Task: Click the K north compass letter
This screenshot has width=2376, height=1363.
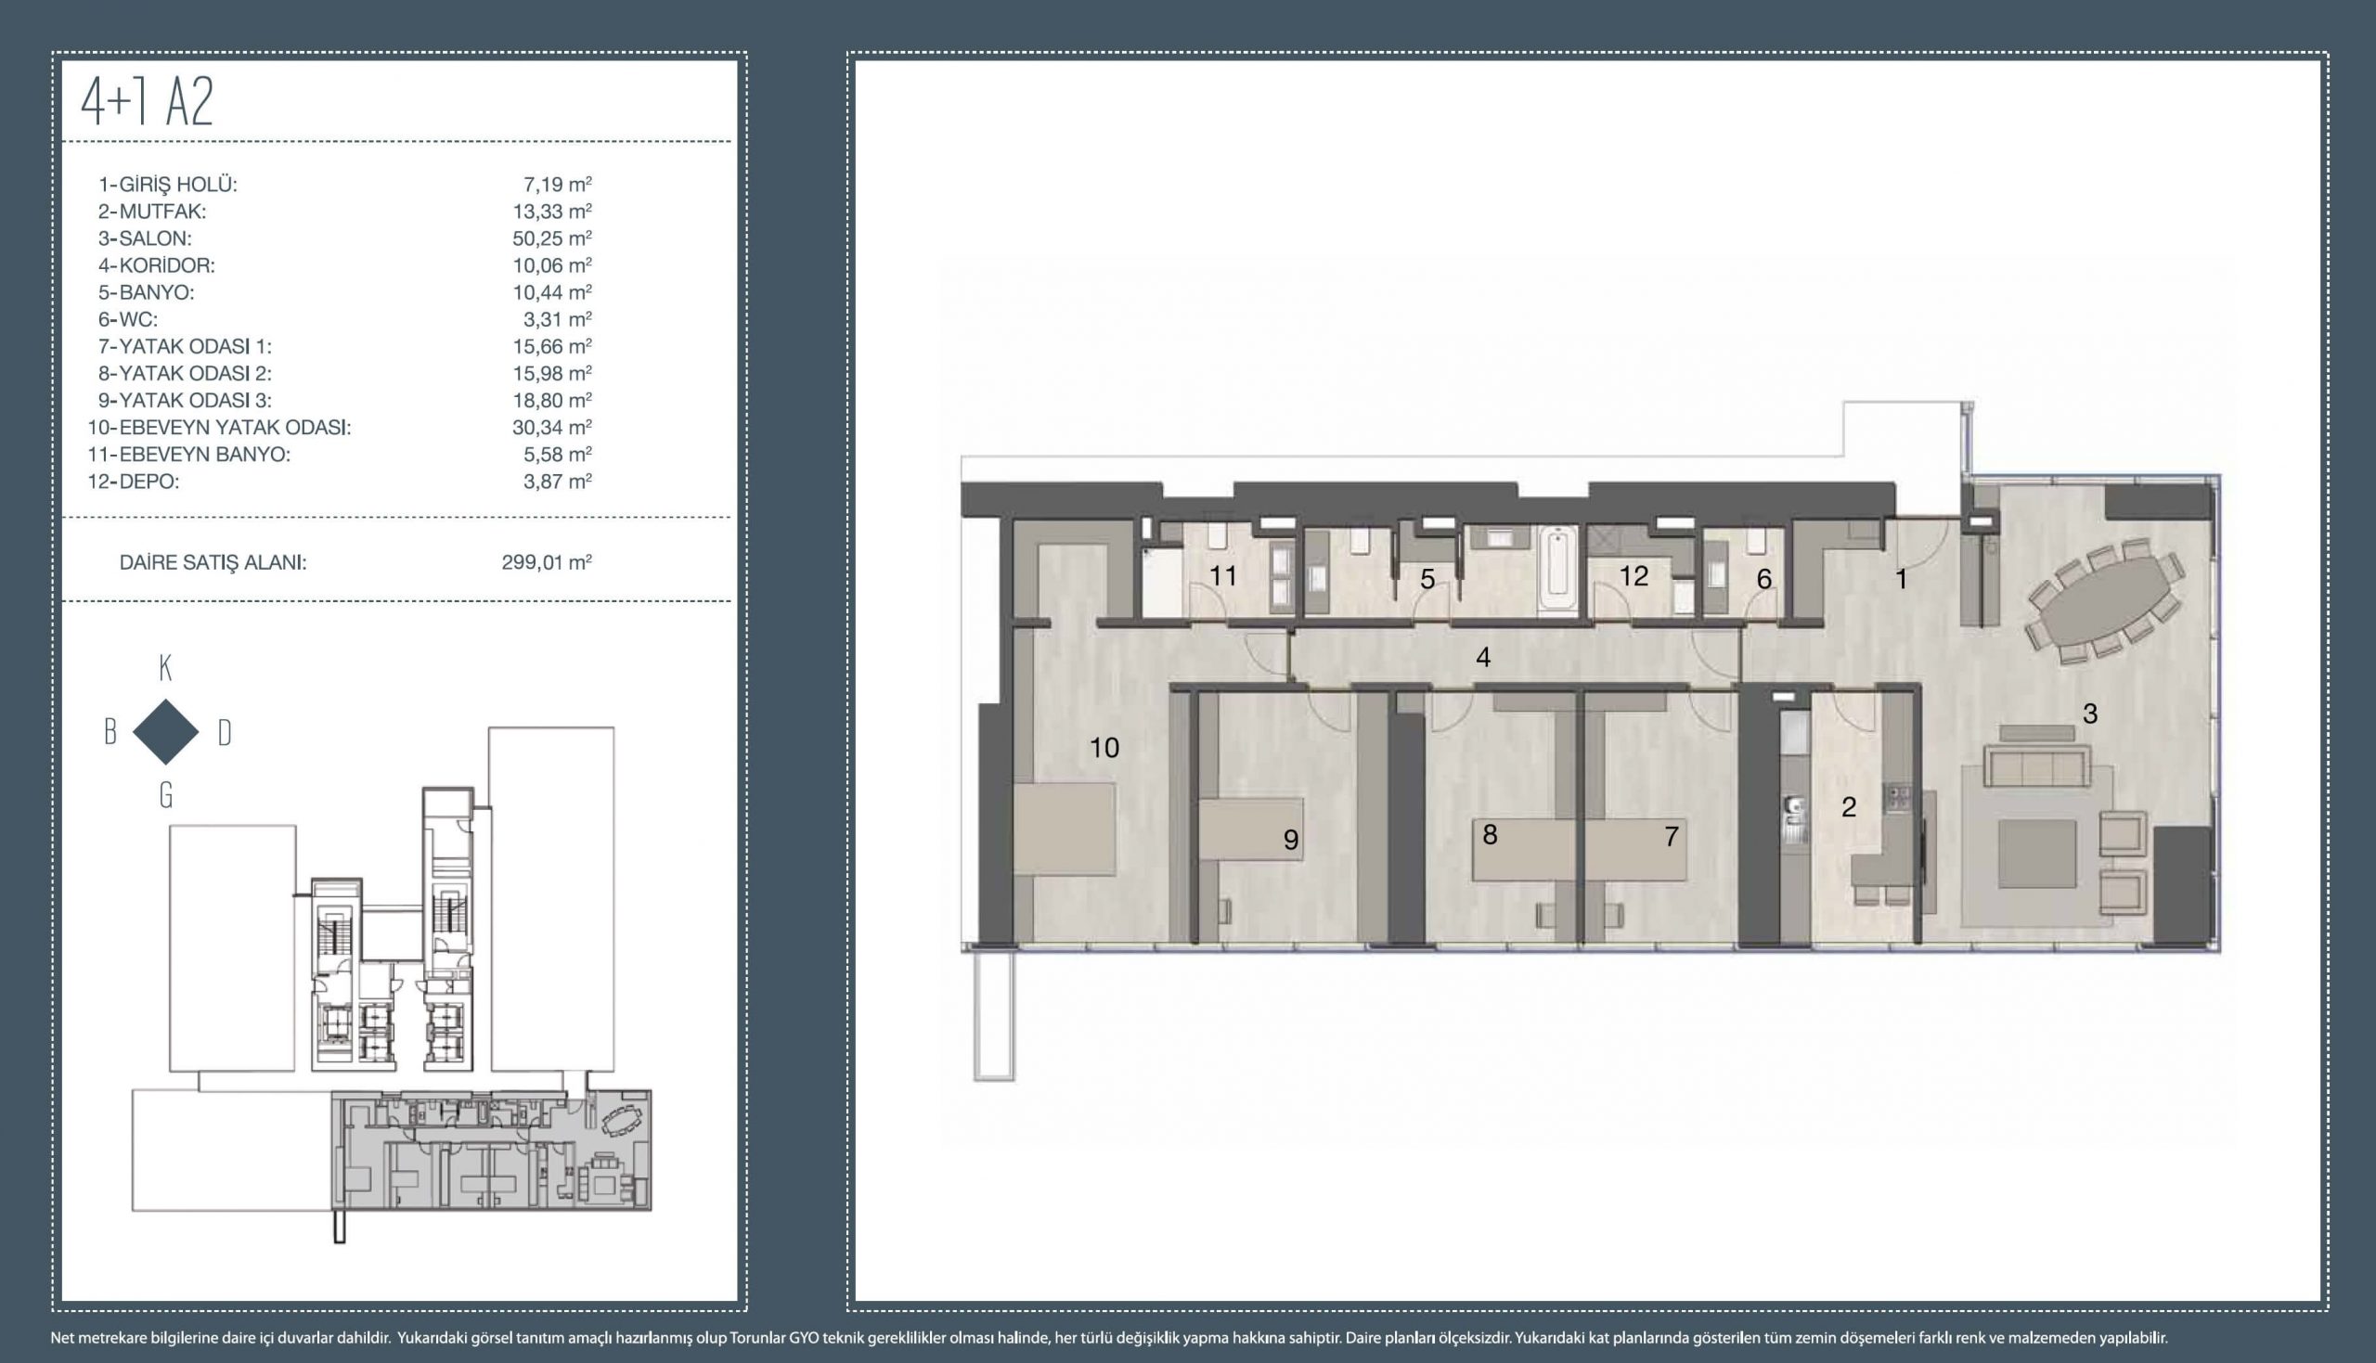Action: coord(166,668)
